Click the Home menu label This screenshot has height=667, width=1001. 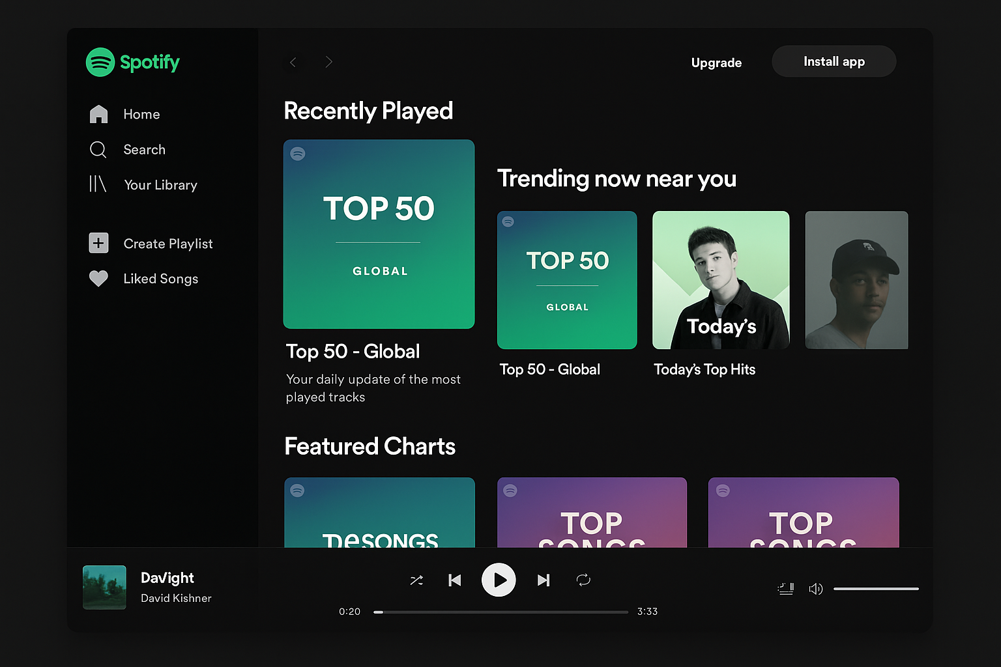(141, 114)
